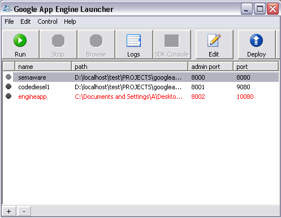Select the codediesel1 project row
This screenshot has width=281, height=218.
click(141, 87)
